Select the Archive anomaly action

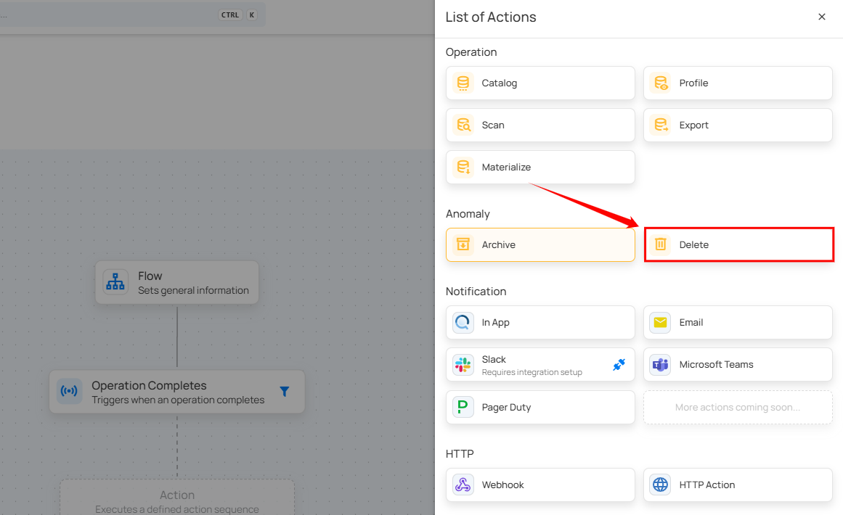pyautogui.click(x=540, y=245)
